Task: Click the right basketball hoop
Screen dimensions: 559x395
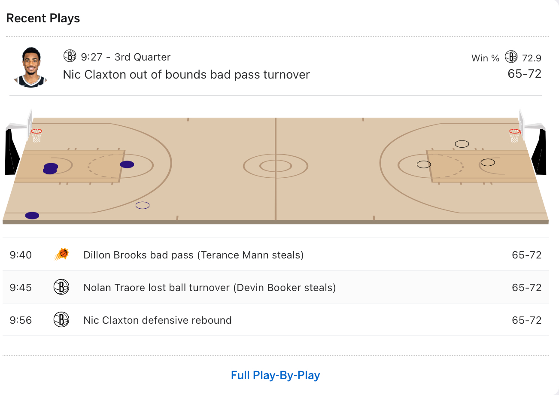Action: tap(514, 134)
